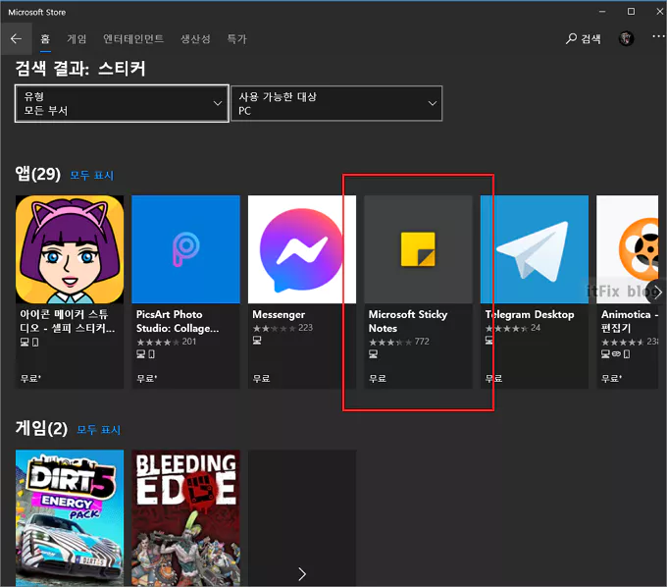Open the Telegram Desktop icon
The image size is (667, 587).
[535, 249]
